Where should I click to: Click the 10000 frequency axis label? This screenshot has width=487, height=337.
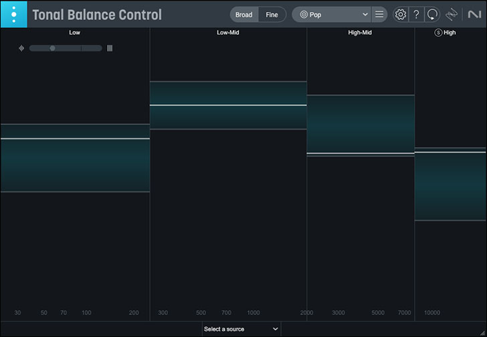coord(432,313)
